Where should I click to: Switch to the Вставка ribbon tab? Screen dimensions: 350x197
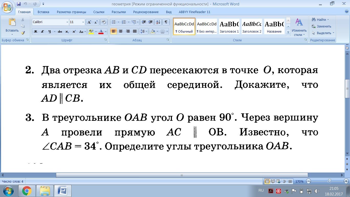click(43, 12)
